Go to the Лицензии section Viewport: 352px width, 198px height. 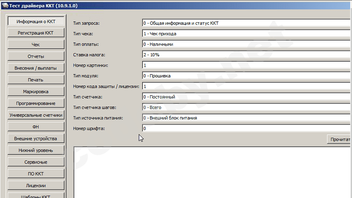click(x=36, y=185)
